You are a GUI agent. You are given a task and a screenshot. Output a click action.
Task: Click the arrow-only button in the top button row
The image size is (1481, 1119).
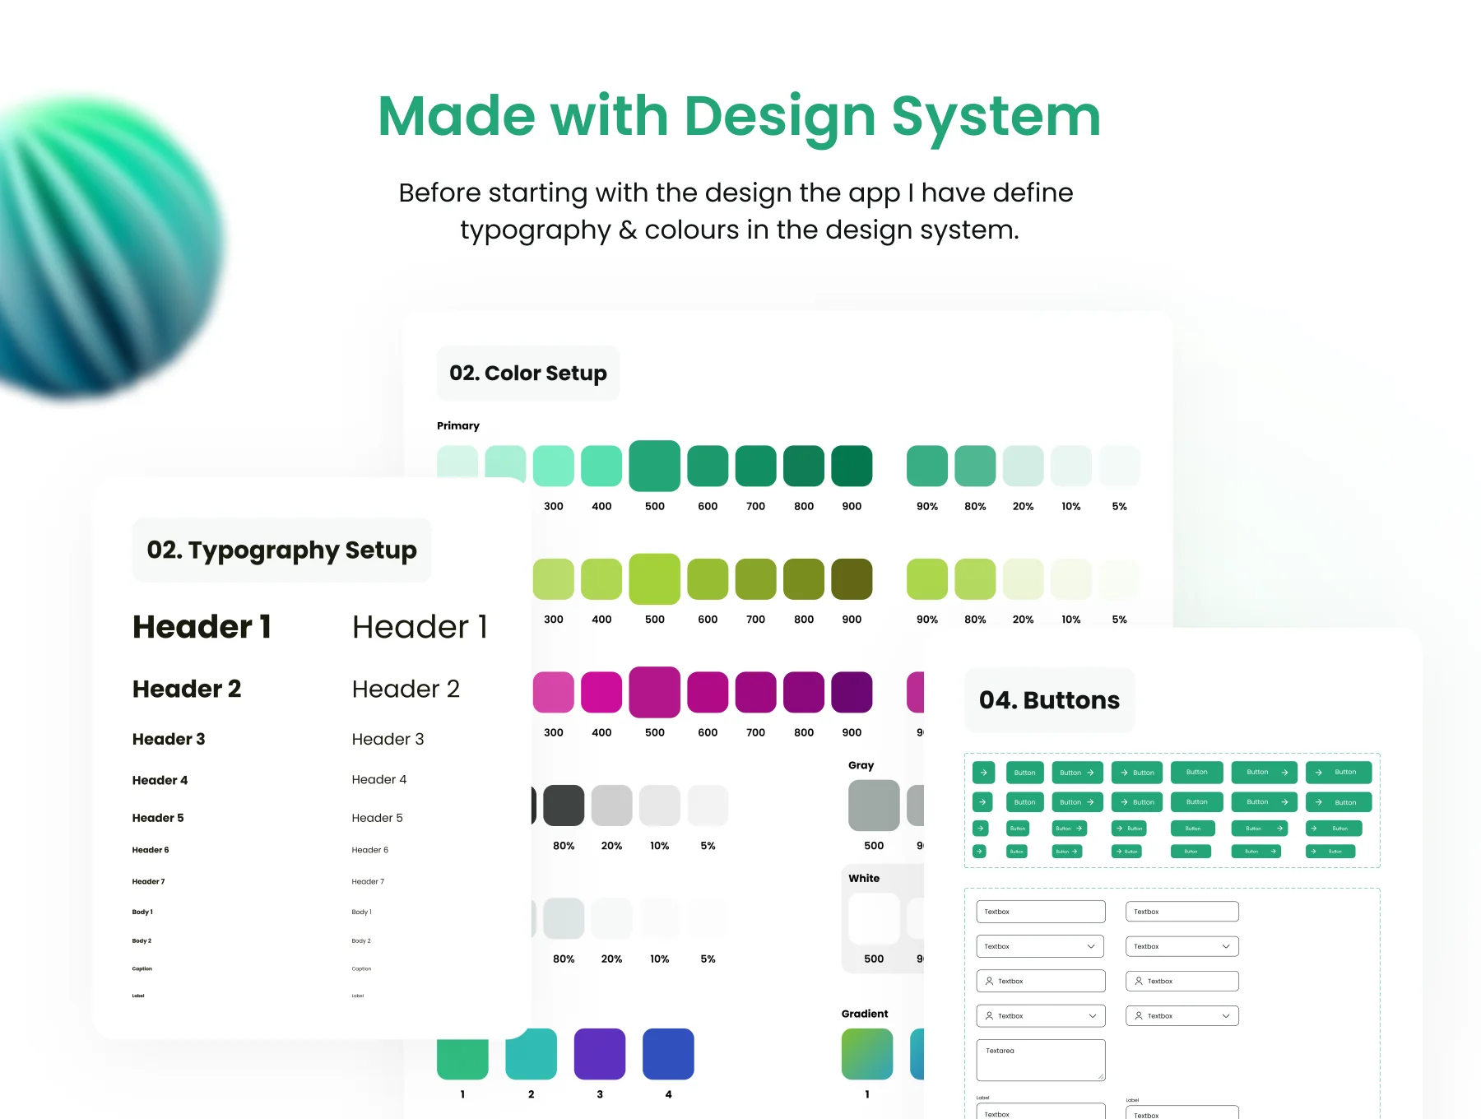point(983,773)
